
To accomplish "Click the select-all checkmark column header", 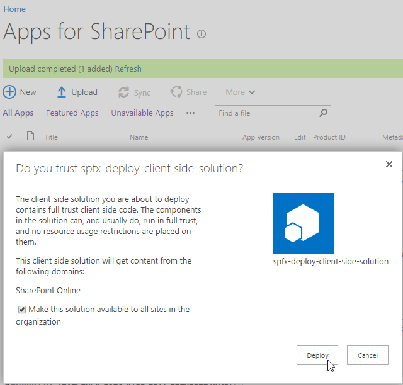I will 9,137.
